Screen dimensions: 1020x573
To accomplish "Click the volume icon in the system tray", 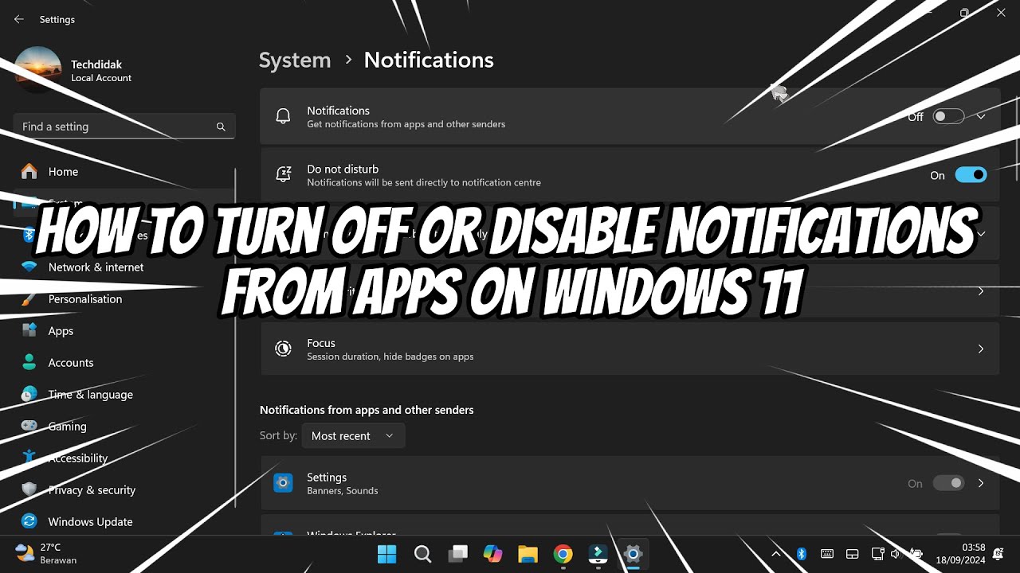I will (896, 554).
